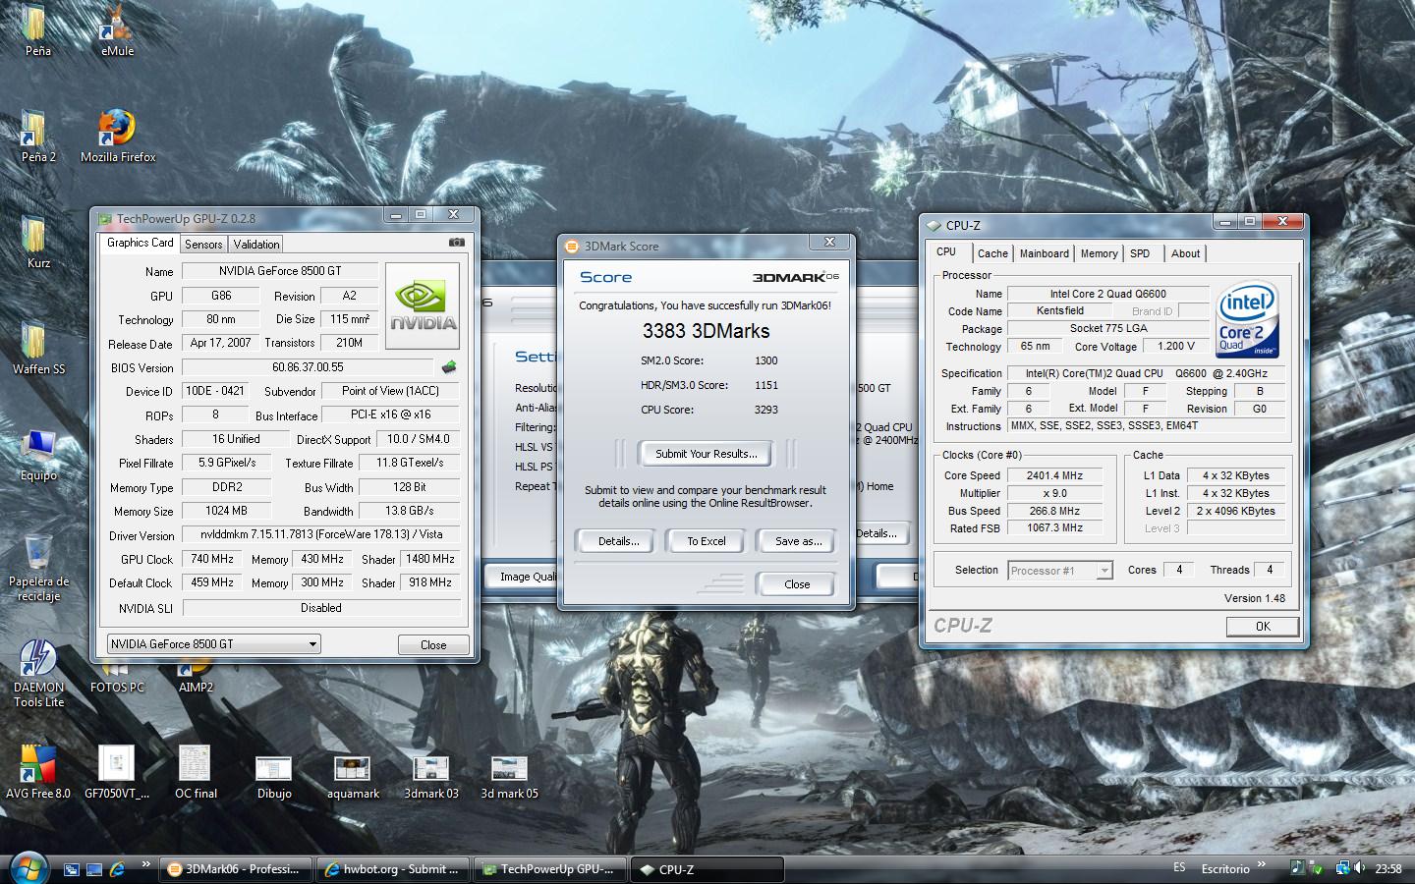Screen dimensions: 1415x884
Task: Open the Waffen SS folder icon
Action: 36,348
